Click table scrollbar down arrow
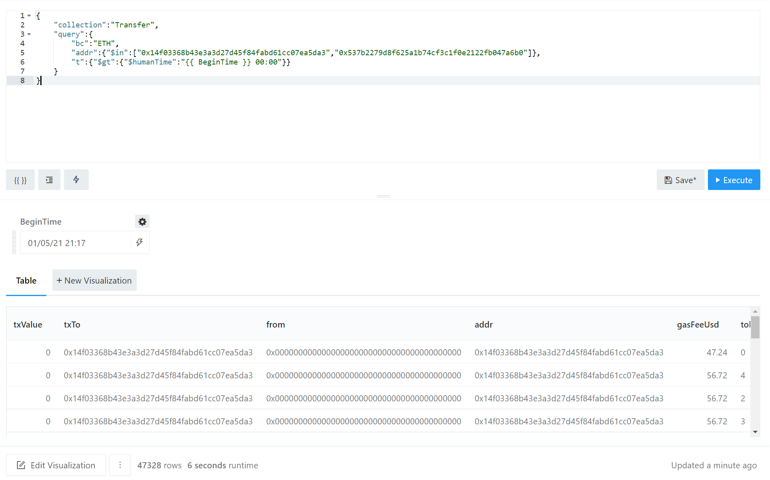This screenshot has height=480, width=770. click(755, 432)
